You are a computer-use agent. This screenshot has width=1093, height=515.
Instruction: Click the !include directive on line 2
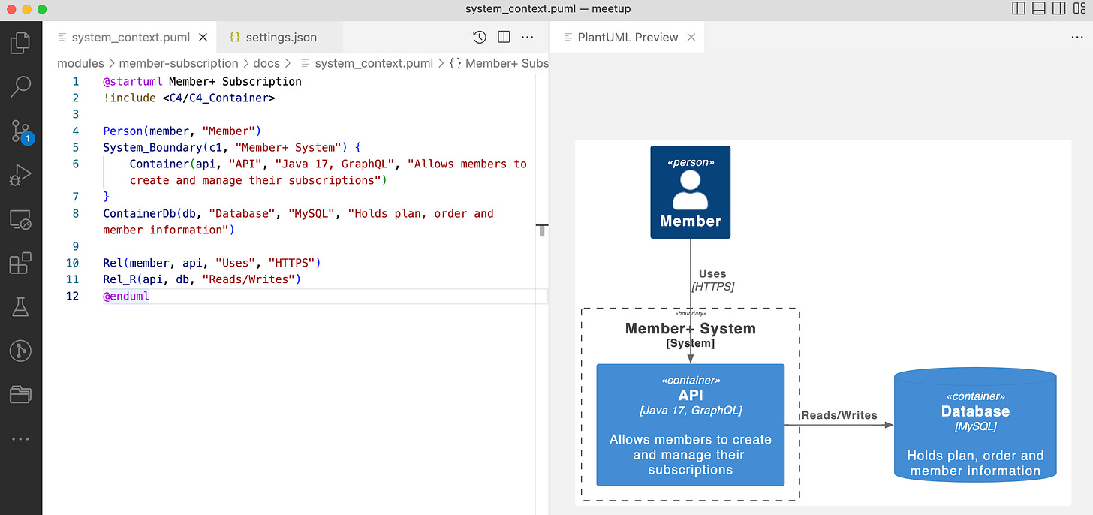coord(129,98)
